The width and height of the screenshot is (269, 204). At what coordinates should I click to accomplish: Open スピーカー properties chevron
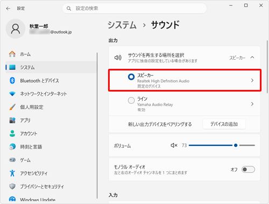click(252, 80)
